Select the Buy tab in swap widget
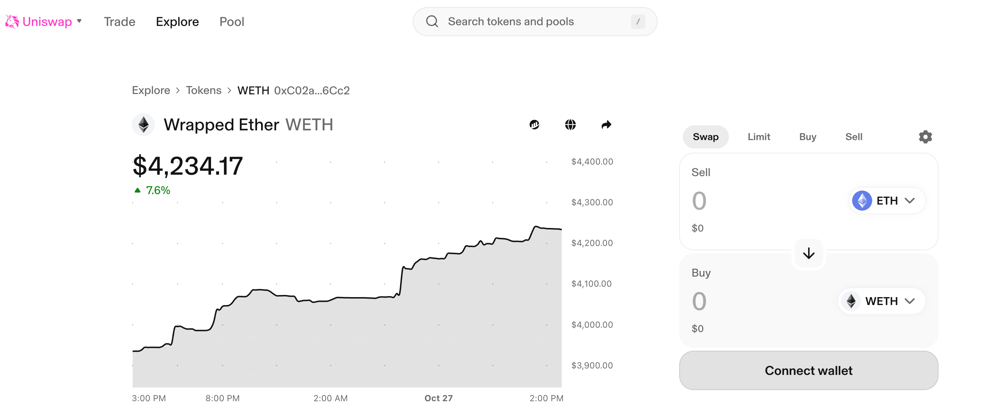 (807, 136)
